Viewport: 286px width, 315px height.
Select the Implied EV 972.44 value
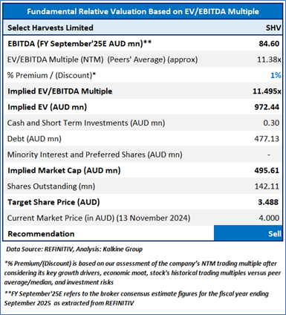pos(267,107)
